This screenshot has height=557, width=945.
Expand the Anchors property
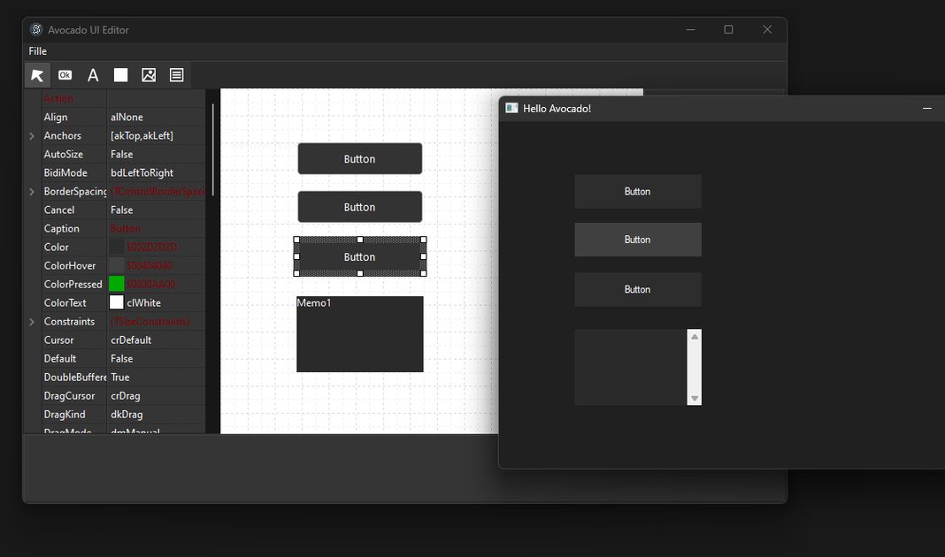pyautogui.click(x=32, y=136)
